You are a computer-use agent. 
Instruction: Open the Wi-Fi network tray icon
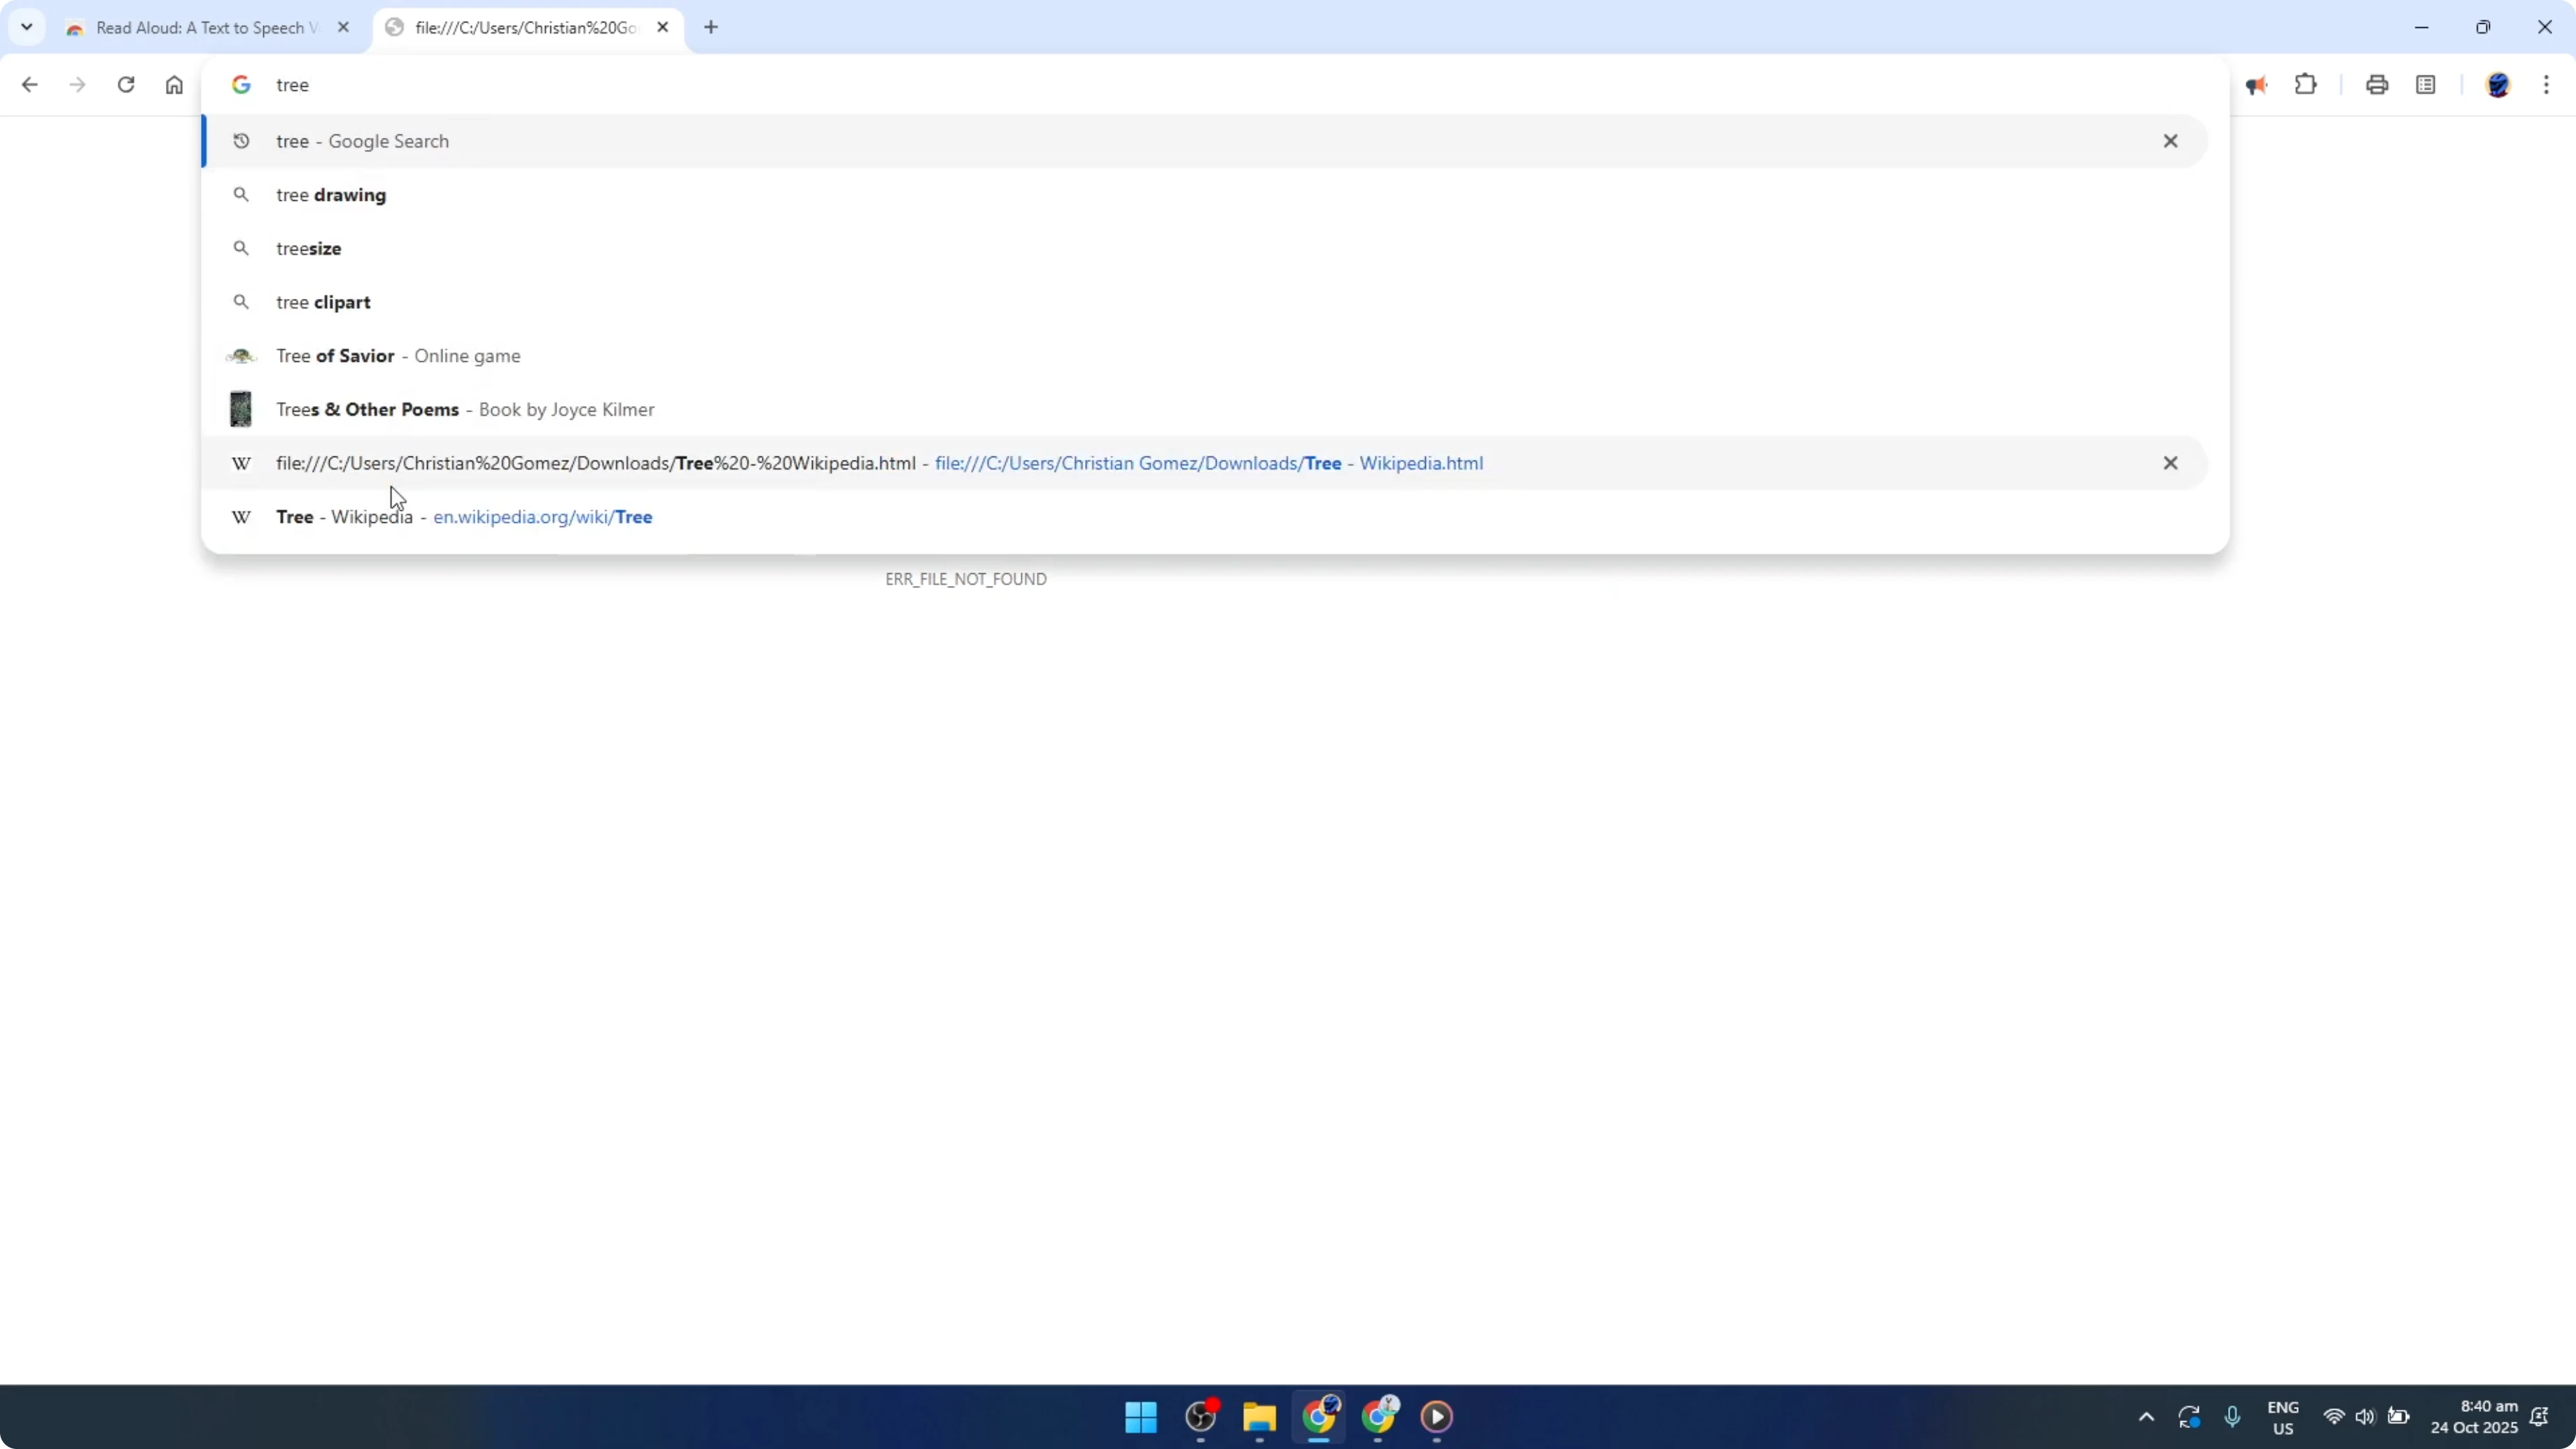pyautogui.click(x=2334, y=1417)
